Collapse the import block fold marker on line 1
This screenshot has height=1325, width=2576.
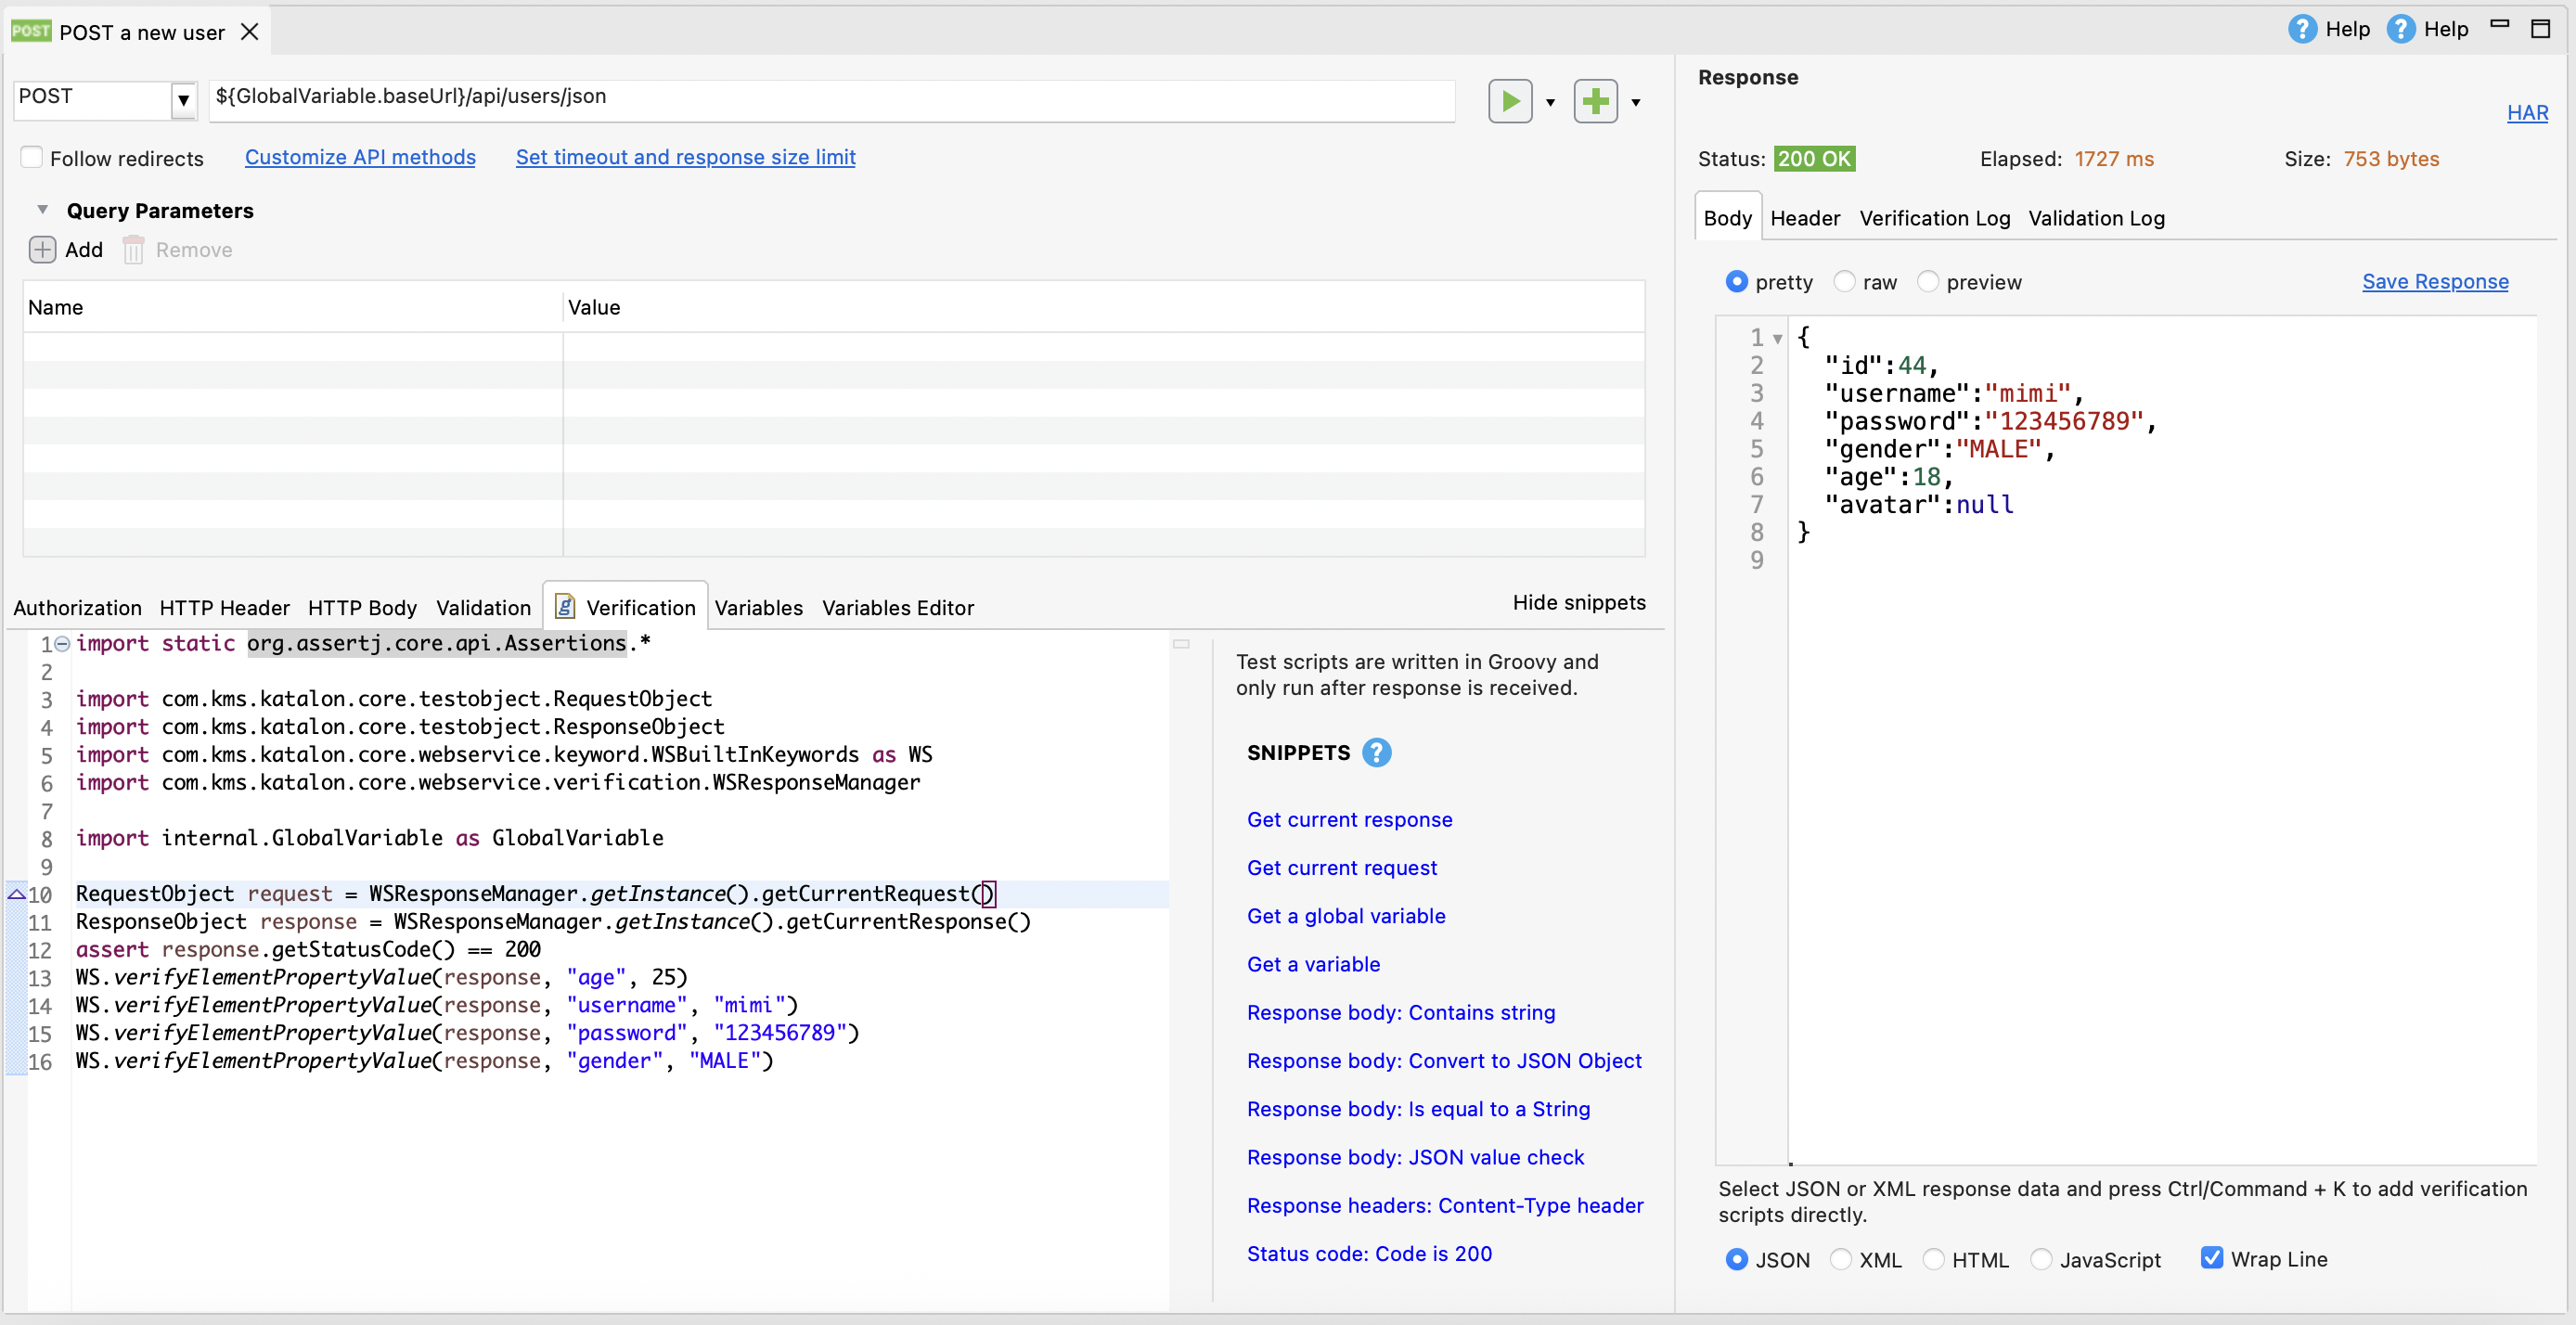tap(62, 644)
